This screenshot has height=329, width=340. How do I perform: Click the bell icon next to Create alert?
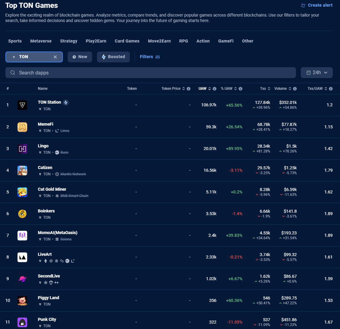pyautogui.click(x=303, y=5)
